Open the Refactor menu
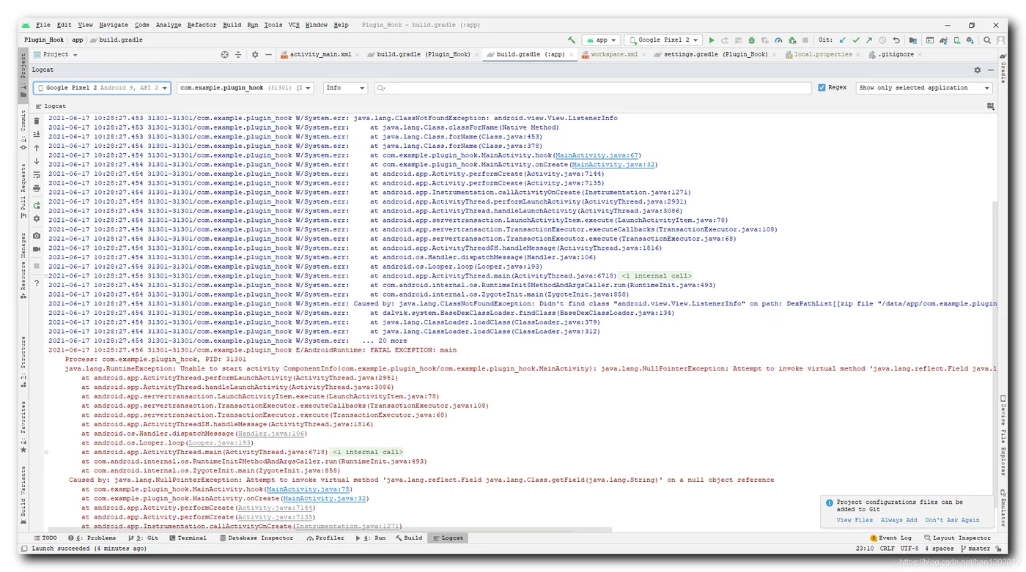This screenshot has width=1026, height=572. click(x=202, y=25)
